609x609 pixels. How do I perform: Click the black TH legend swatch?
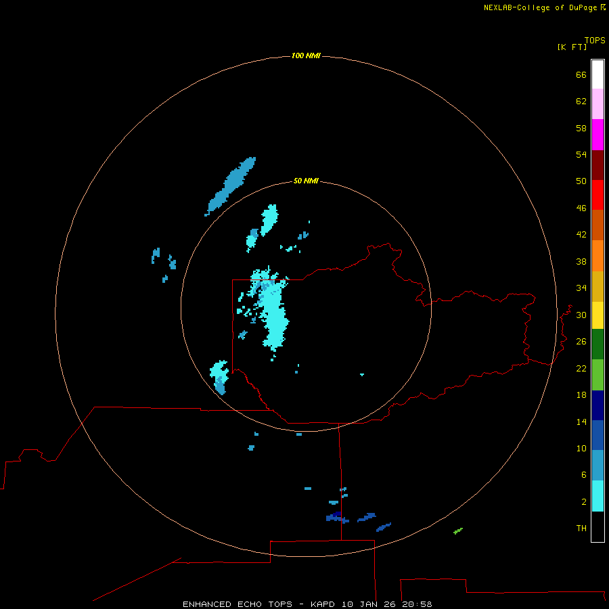point(597,526)
